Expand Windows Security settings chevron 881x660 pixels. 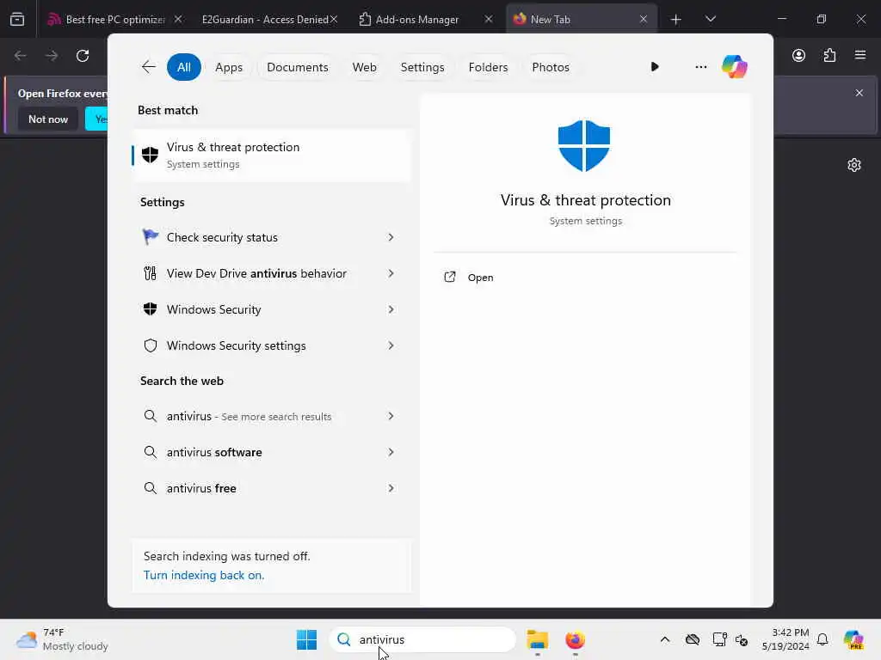pos(391,345)
